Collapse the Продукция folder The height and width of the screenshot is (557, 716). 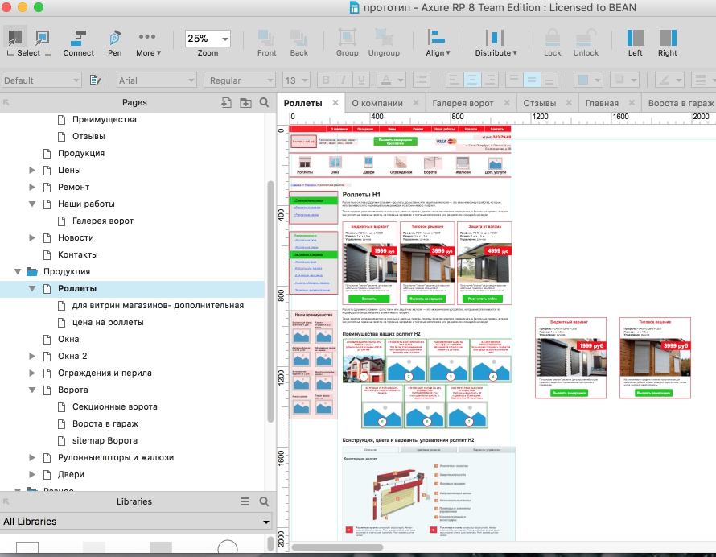[x=18, y=271]
